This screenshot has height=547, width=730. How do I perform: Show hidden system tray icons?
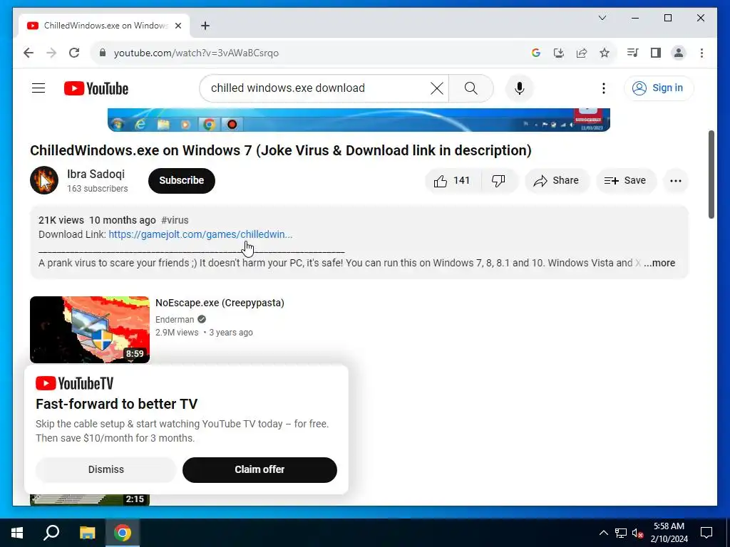pyautogui.click(x=603, y=533)
